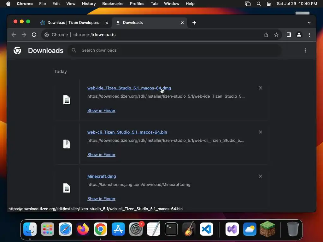The height and width of the screenshot is (242, 323).
Task: Show Minecraft.dmg in Finder
Action: point(101,199)
